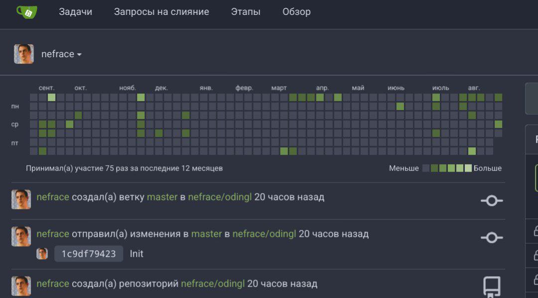Click the avatar in the branch creation row
The height and width of the screenshot is (298, 538).
tap(21, 199)
